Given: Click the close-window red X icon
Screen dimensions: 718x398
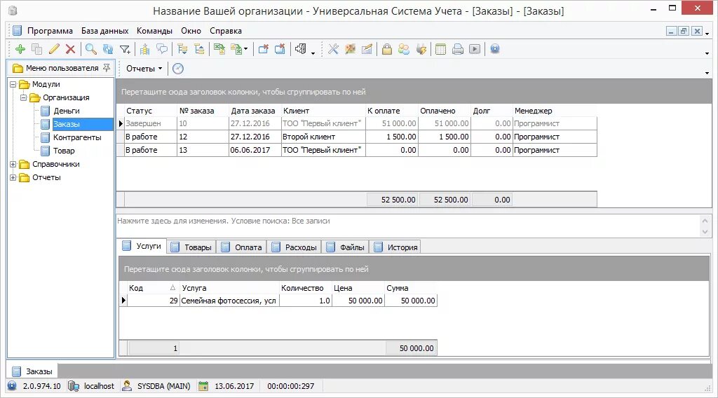Looking at the screenshot, I should tap(280, 49).
